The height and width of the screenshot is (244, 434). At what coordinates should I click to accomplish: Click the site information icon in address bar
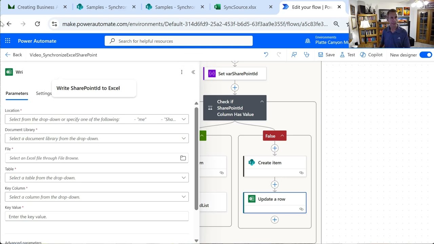[x=54, y=24]
